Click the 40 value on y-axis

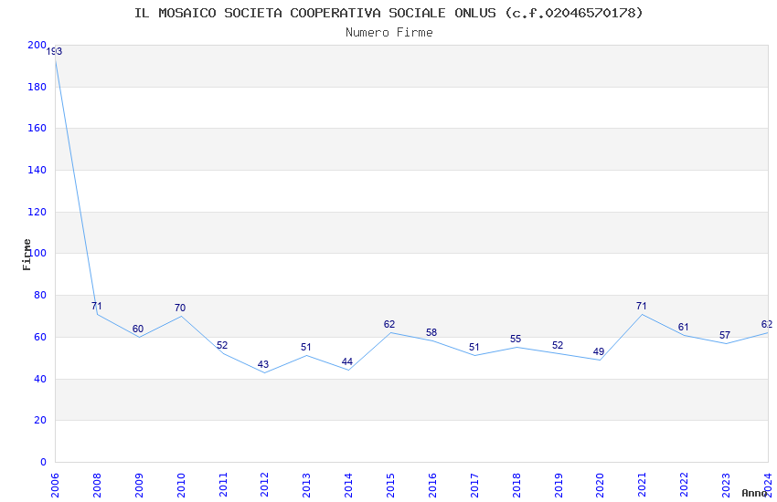tap(39, 379)
